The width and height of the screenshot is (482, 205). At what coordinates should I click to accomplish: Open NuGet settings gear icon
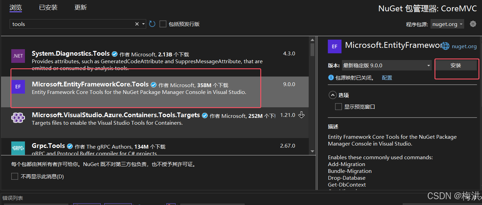point(473,24)
